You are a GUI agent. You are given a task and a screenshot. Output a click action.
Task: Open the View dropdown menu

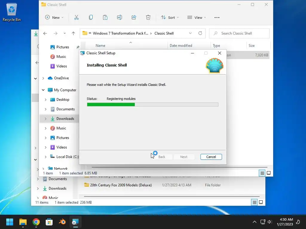pos(197,18)
